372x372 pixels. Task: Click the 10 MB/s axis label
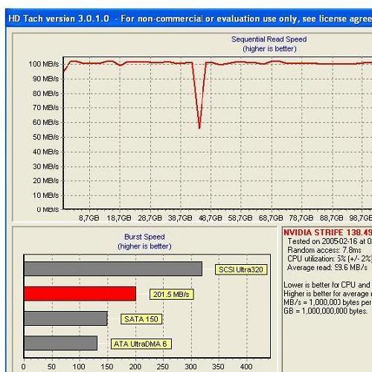tap(45, 196)
